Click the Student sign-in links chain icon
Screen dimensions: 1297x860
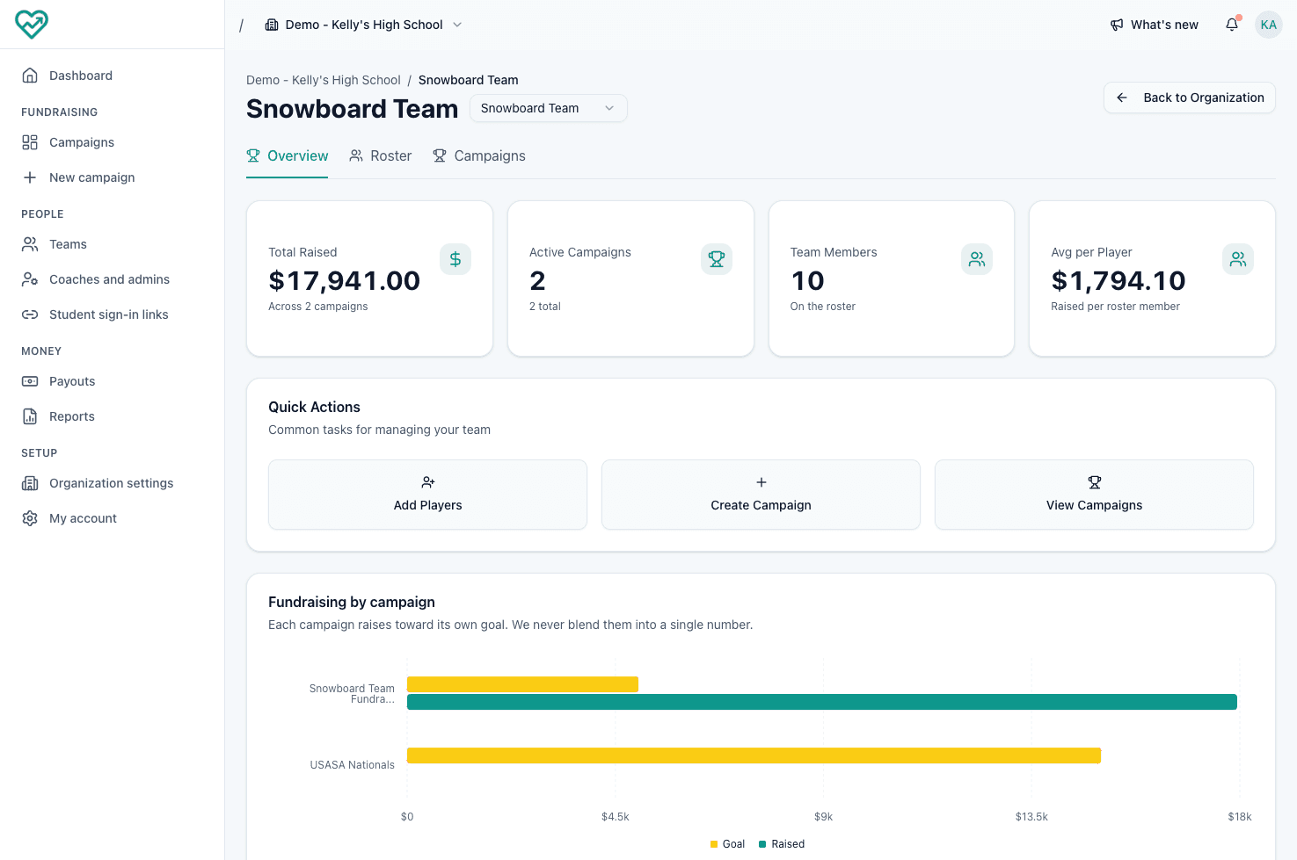coord(30,314)
